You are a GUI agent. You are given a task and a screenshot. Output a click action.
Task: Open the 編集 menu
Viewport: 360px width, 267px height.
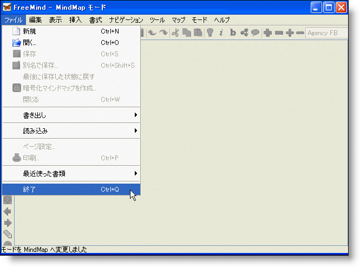coord(35,20)
